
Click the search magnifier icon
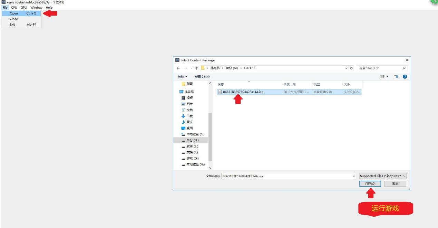coord(404,68)
